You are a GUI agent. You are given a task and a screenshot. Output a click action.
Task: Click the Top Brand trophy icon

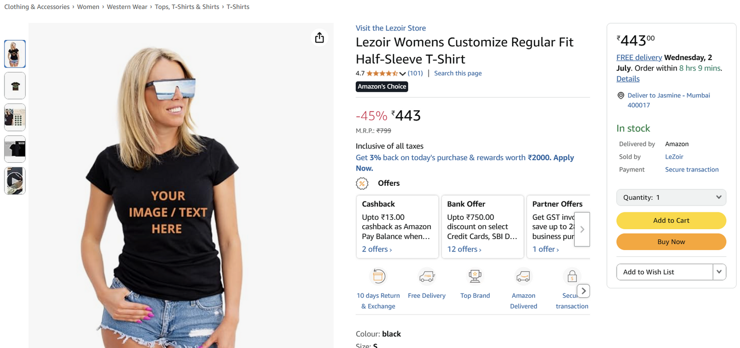pos(475,277)
